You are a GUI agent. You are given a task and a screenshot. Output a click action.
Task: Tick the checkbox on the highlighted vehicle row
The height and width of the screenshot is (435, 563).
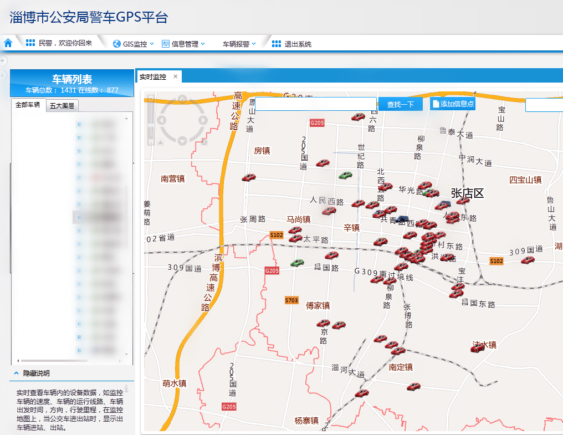point(79,217)
